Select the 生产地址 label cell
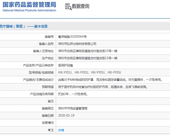The image size is (170, 136). coord(48,58)
